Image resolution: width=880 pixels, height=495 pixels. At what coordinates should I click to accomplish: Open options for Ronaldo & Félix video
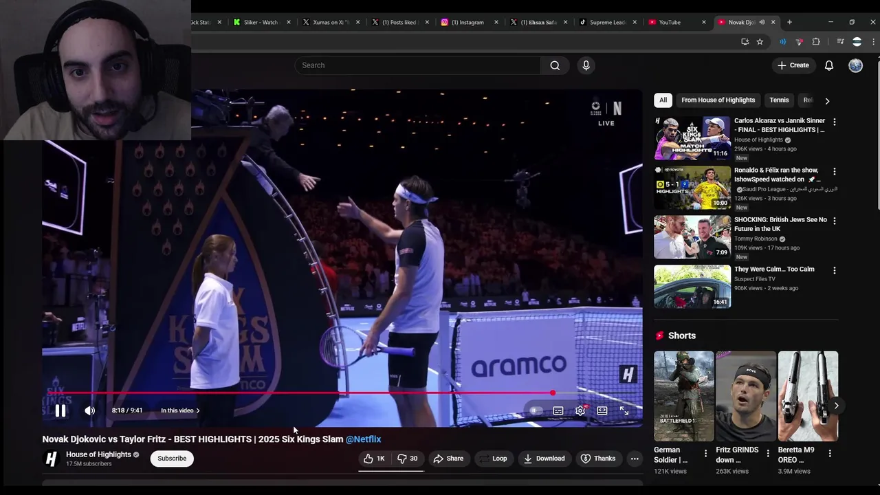pyautogui.click(x=835, y=171)
